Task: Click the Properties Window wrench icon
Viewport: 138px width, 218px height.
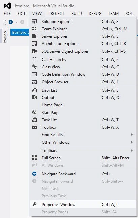Action: point(34,204)
